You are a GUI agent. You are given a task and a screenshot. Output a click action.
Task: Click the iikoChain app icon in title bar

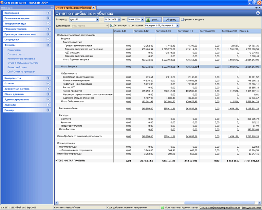pos(2,3)
